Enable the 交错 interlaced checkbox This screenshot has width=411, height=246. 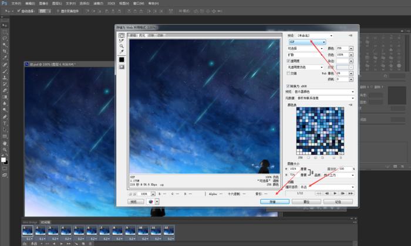[x=288, y=73]
